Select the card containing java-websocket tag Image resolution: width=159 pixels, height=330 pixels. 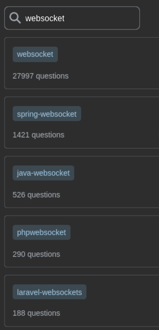[82, 182]
